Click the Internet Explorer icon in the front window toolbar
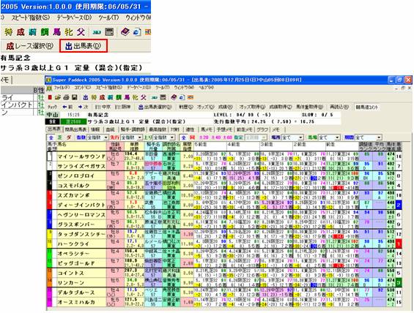Image resolution: width=414 pixels, height=313 pixels. [182, 97]
